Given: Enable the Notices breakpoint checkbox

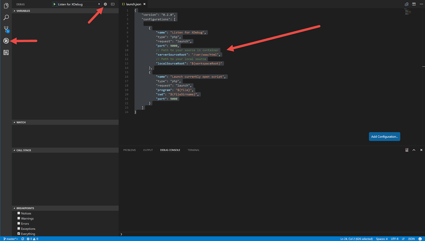Looking at the screenshot, I should pos(19,213).
